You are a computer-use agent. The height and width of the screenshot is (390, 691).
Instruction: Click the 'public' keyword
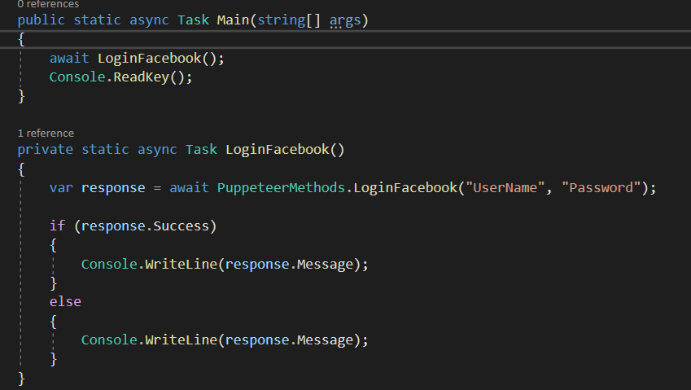tap(41, 20)
